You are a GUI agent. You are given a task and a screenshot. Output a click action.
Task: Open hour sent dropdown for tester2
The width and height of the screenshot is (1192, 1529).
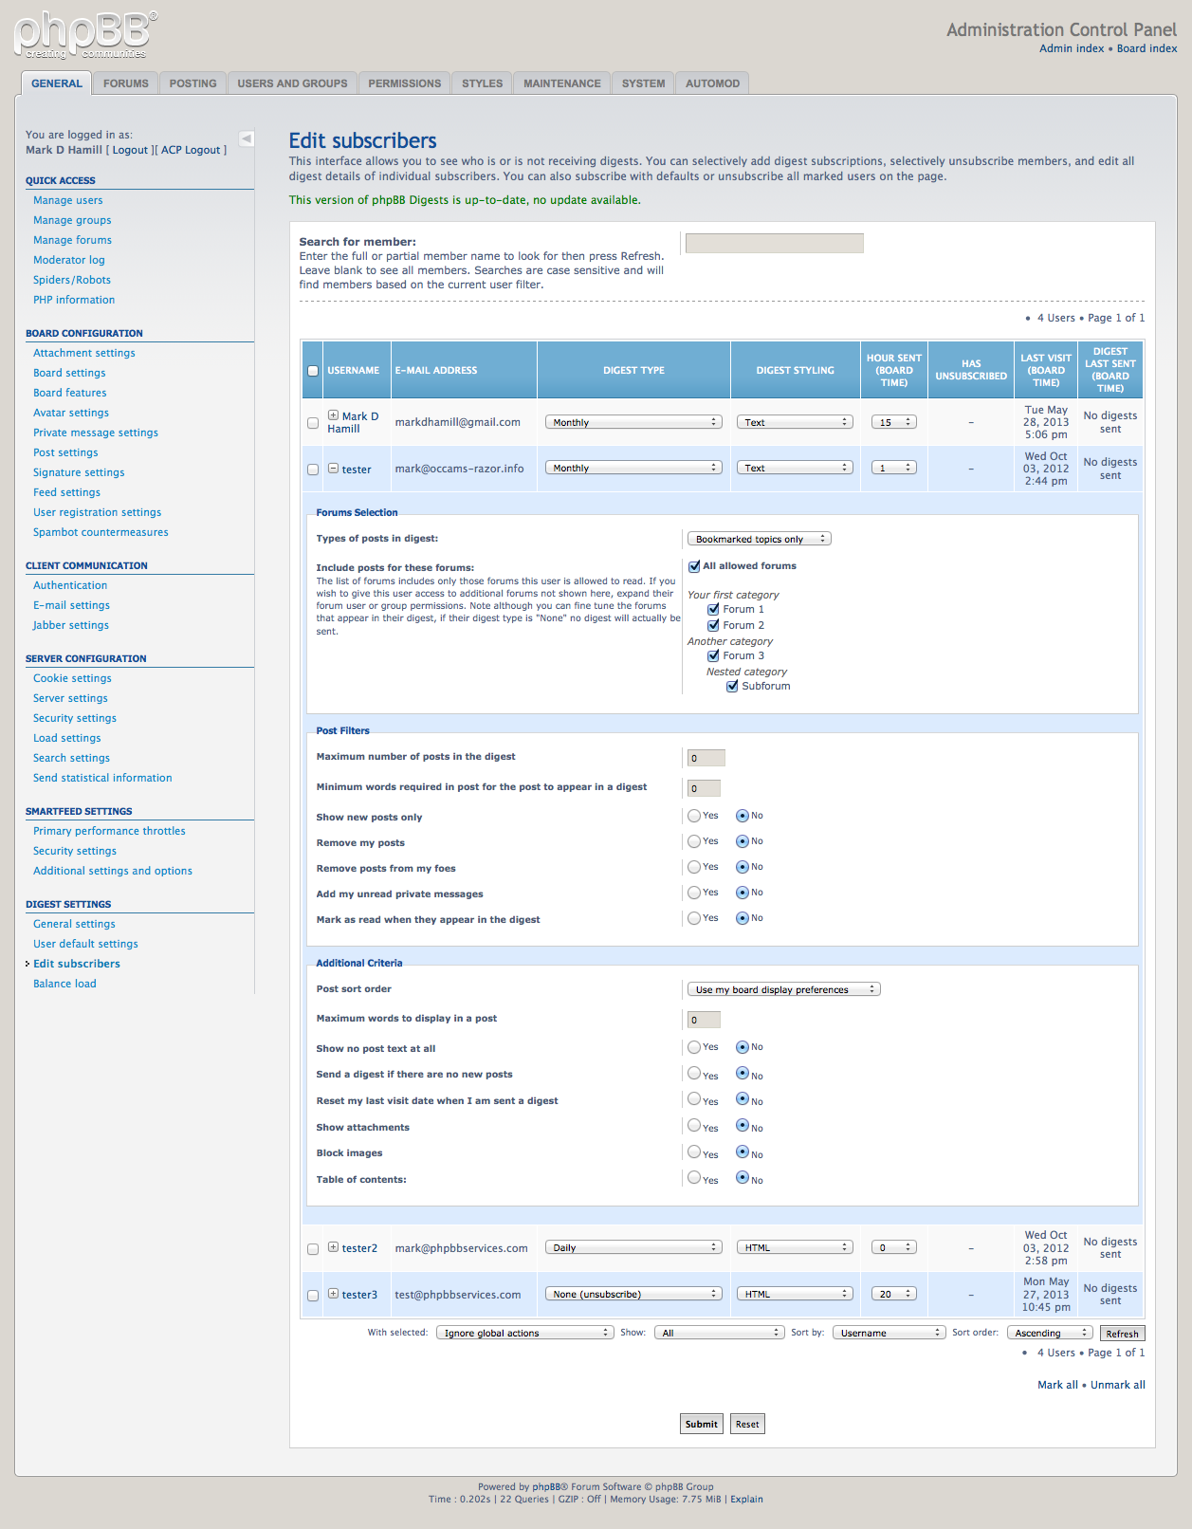tap(893, 1247)
